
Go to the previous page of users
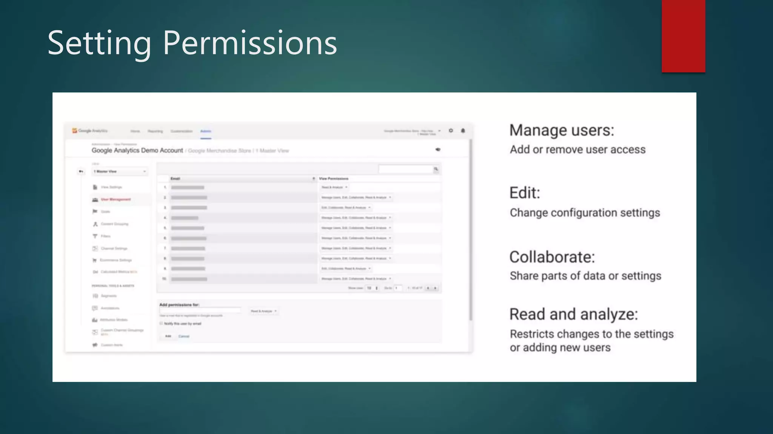[x=428, y=288]
